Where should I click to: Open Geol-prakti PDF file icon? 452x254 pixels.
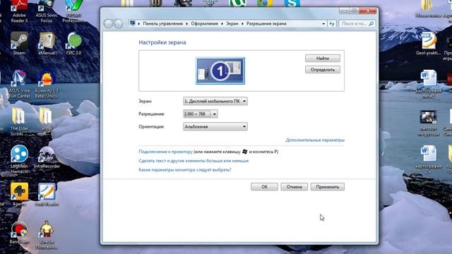pyautogui.click(x=429, y=43)
